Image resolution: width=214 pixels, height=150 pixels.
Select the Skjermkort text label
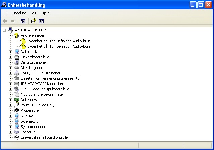(29, 121)
